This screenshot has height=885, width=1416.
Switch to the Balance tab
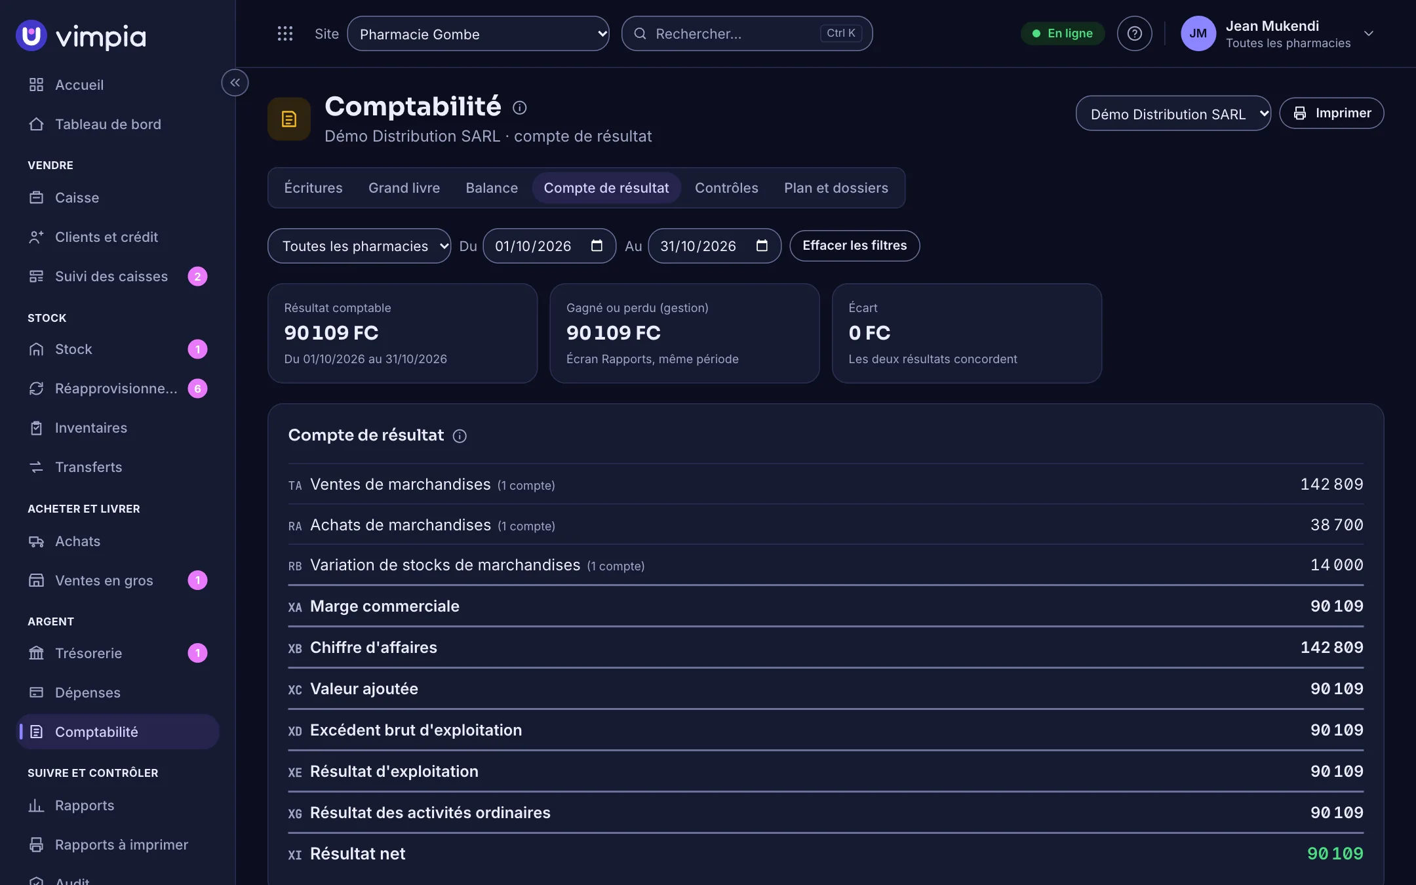pyautogui.click(x=492, y=188)
